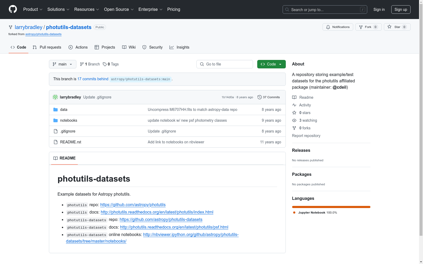The width and height of the screenshot is (423, 264).
Task: Click the Notifications button
Action: click(338, 27)
